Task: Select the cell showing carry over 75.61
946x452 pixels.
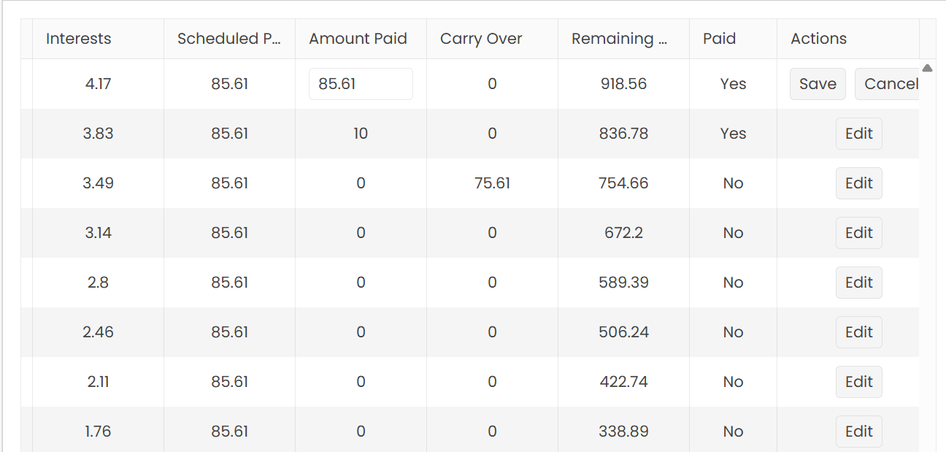Action: (x=492, y=183)
